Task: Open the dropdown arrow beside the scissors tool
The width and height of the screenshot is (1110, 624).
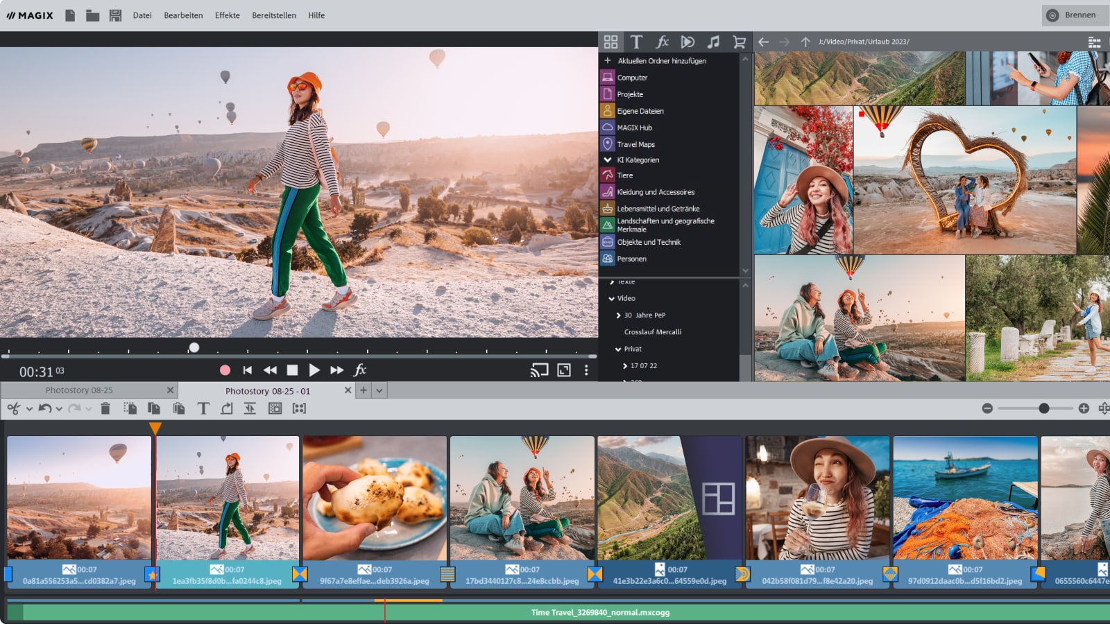Action: pos(29,409)
